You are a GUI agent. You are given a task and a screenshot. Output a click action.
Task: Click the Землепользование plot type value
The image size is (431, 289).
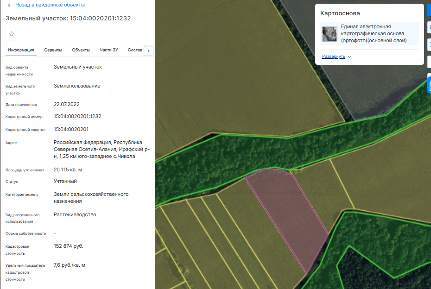[77, 86]
